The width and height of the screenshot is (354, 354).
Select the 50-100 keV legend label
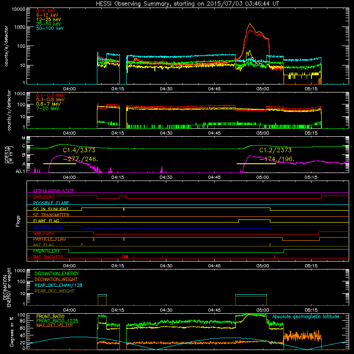[50, 28]
